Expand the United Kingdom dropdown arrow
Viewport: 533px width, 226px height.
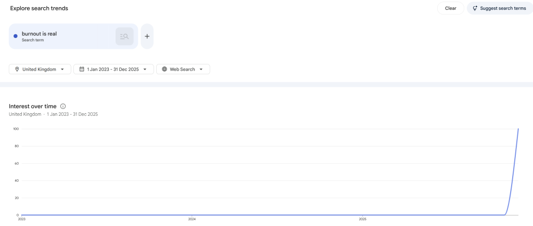click(x=62, y=69)
